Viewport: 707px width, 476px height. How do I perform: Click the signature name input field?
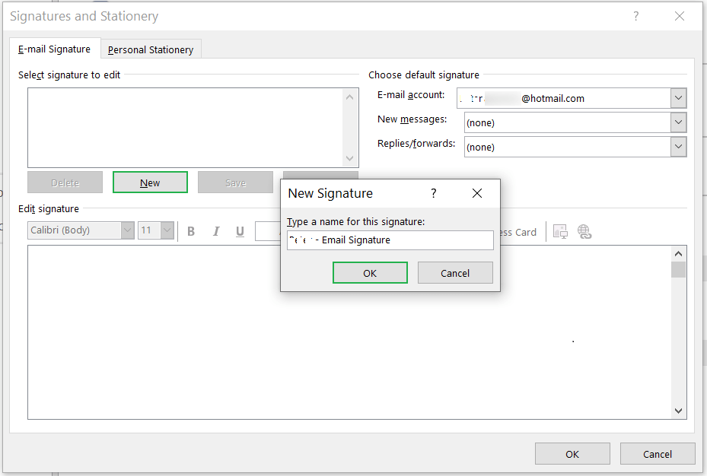click(390, 240)
